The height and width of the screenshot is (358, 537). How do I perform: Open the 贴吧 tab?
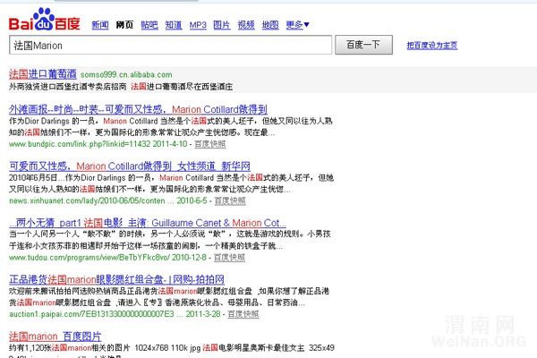tap(149, 25)
